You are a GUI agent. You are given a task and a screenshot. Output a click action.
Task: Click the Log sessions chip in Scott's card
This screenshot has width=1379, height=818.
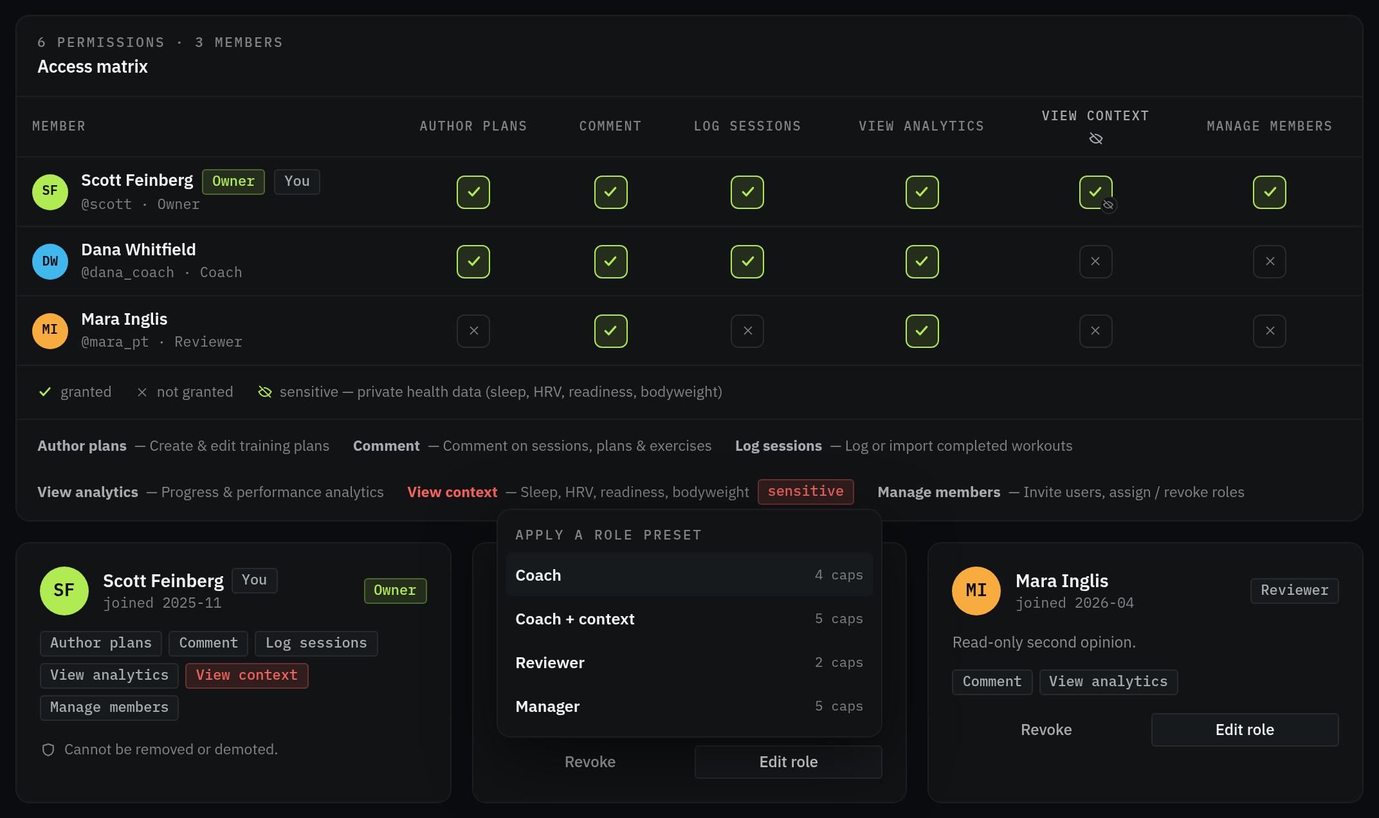(x=316, y=643)
